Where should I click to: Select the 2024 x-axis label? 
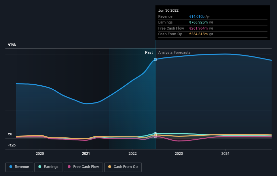225,153
